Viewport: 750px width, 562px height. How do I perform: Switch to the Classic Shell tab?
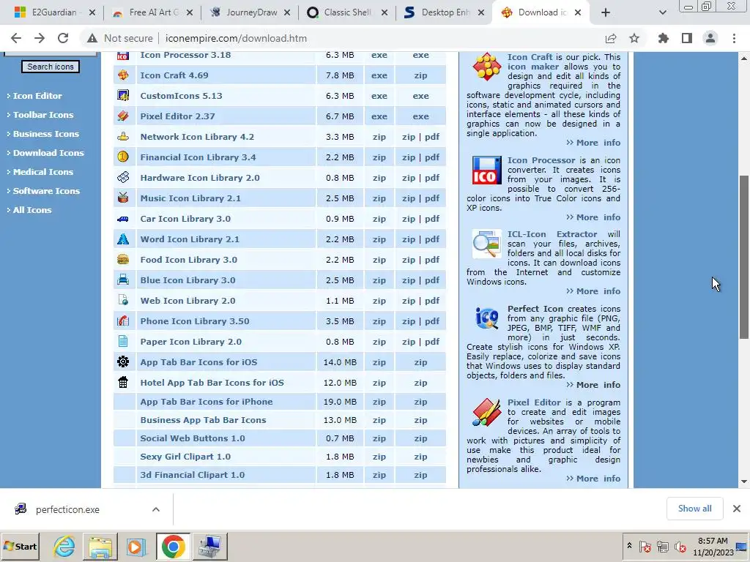348,12
